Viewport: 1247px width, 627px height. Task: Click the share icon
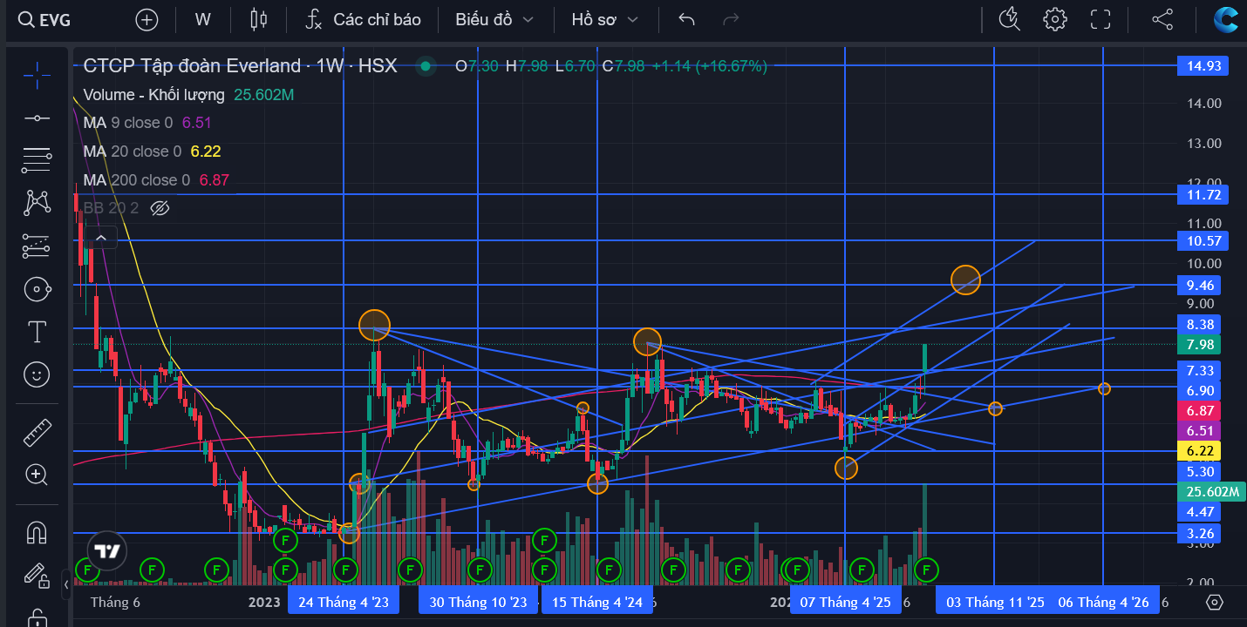(x=1162, y=19)
